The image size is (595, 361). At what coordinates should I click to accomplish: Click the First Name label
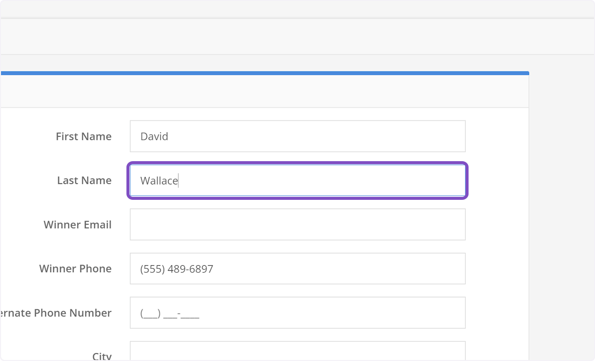(83, 136)
